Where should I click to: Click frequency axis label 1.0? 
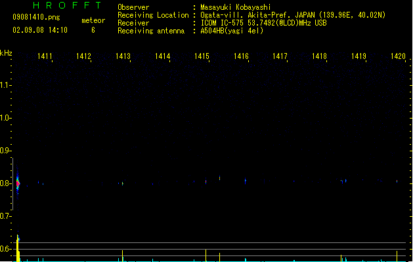point(5,118)
